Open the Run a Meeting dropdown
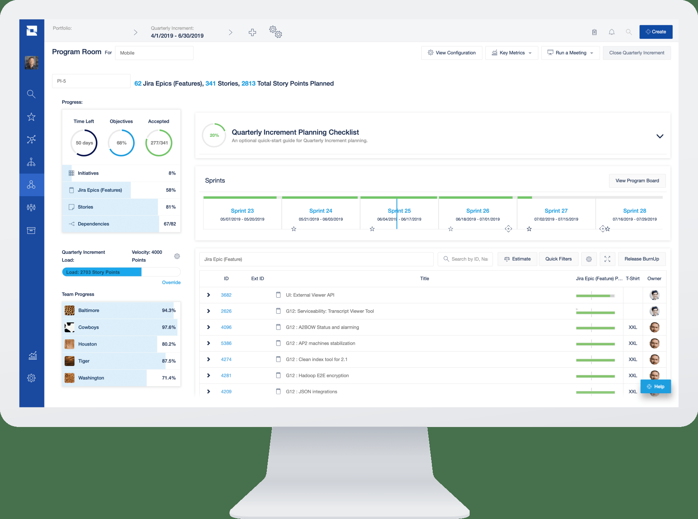This screenshot has width=698, height=519. (x=570, y=53)
